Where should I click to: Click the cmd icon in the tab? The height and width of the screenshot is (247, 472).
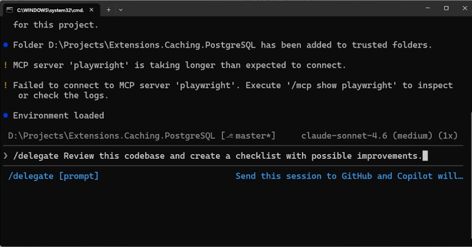click(x=10, y=9)
